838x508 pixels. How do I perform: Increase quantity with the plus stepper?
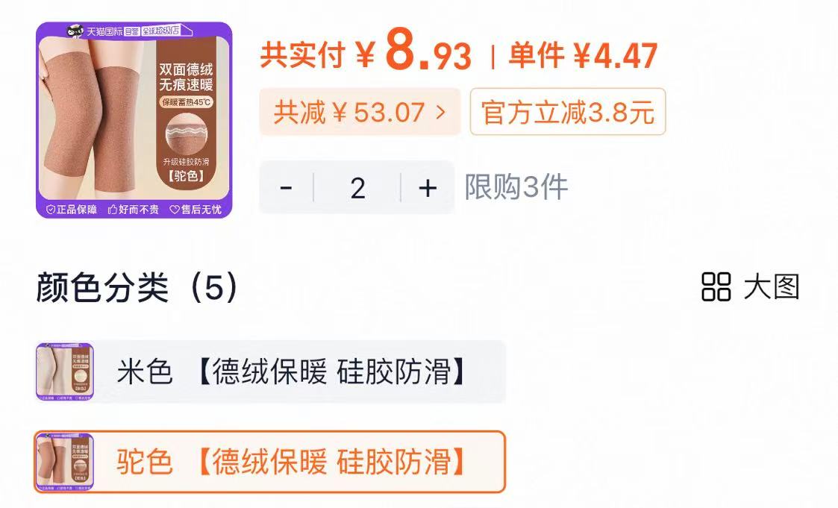tap(427, 188)
